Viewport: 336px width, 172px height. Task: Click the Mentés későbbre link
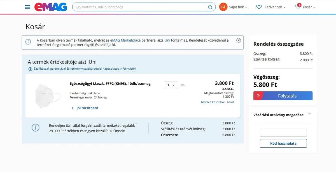213,102
